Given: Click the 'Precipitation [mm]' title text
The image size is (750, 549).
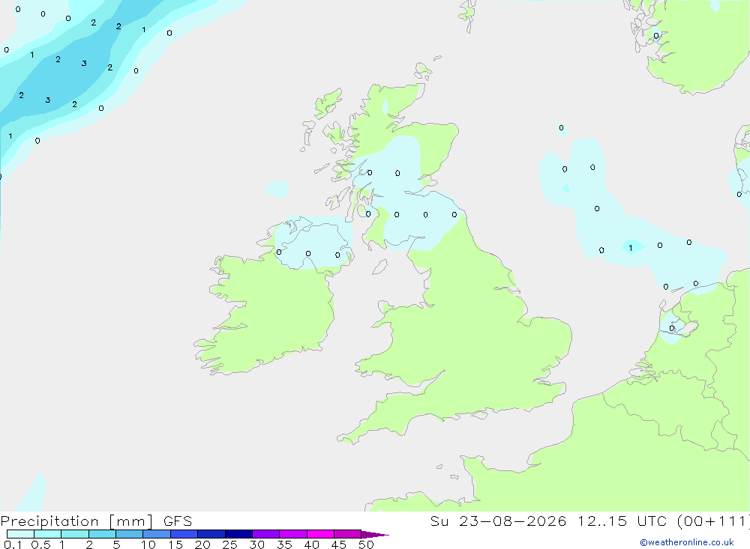Looking at the screenshot, I should click(77, 521).
